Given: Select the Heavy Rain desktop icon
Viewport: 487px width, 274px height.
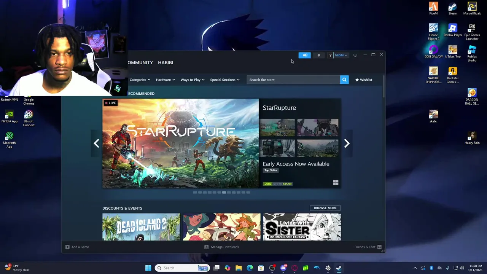Looking at the screenshot, I should click(x=472, y=138).
